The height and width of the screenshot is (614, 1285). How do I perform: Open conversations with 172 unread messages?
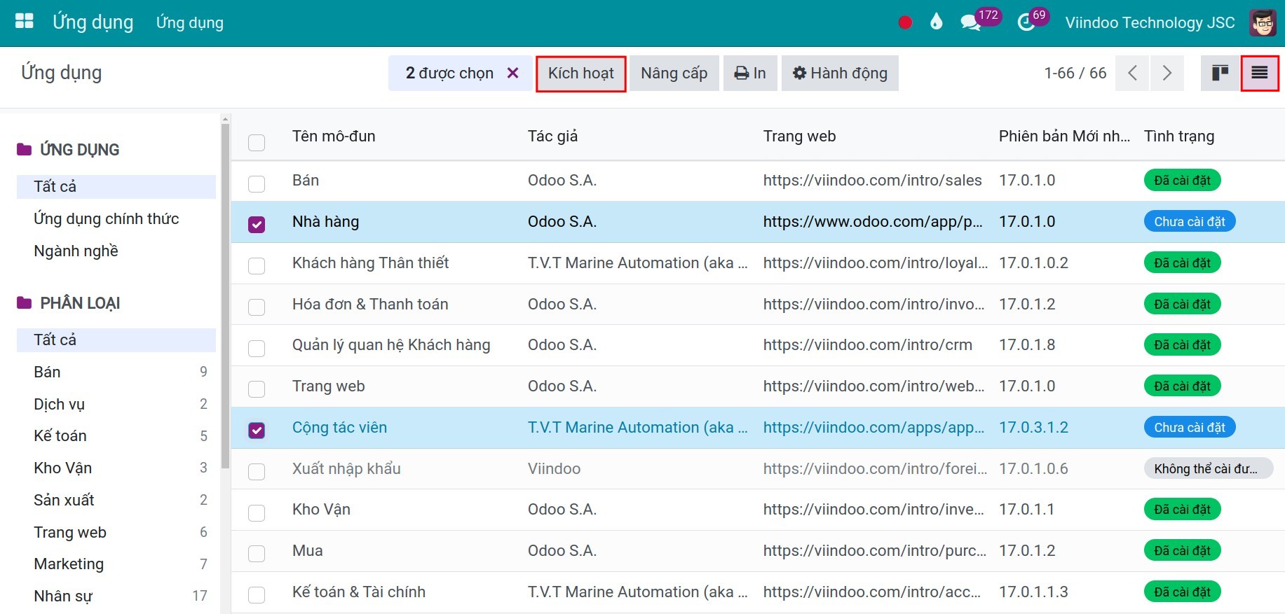980,20
